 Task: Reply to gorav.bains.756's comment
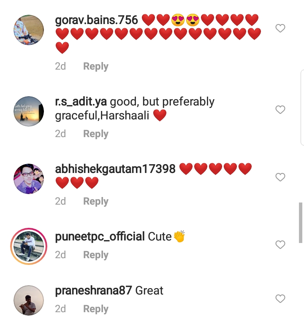(96, 67)
